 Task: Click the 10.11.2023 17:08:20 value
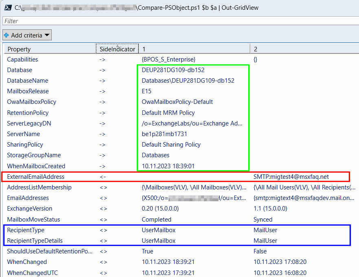[x=280, y=262]
